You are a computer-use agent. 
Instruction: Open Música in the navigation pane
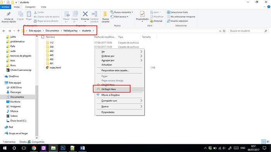(x=12, y=111)
